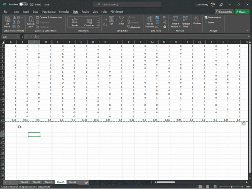Click the Data Analysis button
Screen dimensions: 252x189
coord(213,17)
